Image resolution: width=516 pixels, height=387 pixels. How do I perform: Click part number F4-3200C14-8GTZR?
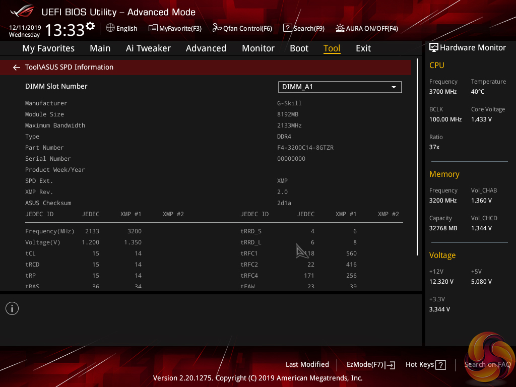[x=305, y=148]
